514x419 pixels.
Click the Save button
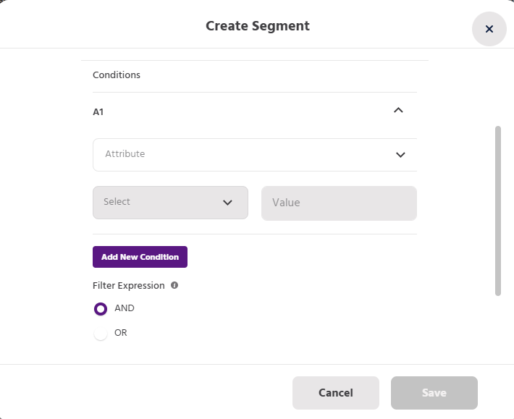[x=434, y=393]
